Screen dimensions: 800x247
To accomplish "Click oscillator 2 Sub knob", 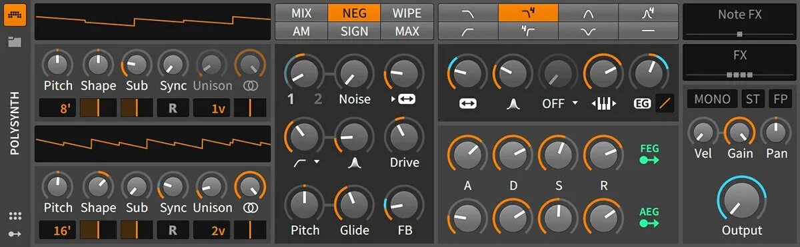I will click(x=137, y=186).
